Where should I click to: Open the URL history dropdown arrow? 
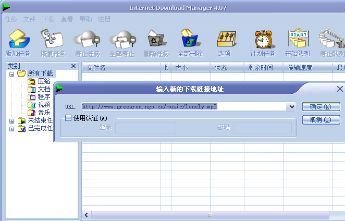[x=292, y=107]
